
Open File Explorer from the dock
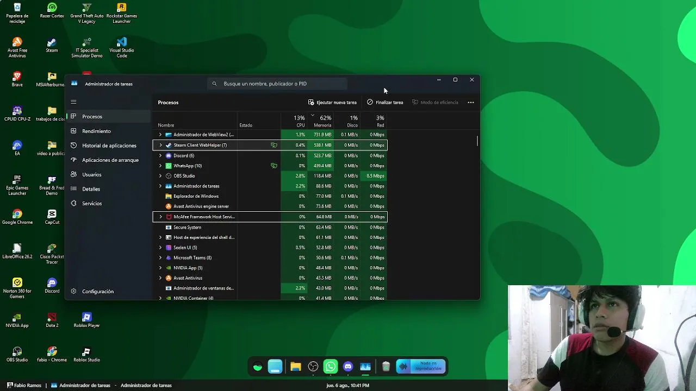pyautogui.click(x=295, y=367)
